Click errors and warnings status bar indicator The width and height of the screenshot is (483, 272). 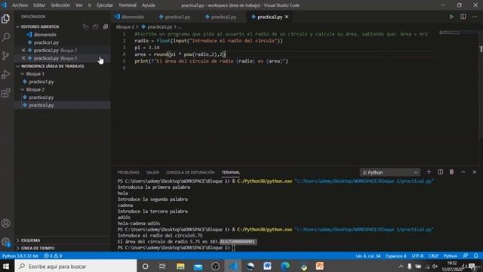pyautogui.click(x=53, y=256)
